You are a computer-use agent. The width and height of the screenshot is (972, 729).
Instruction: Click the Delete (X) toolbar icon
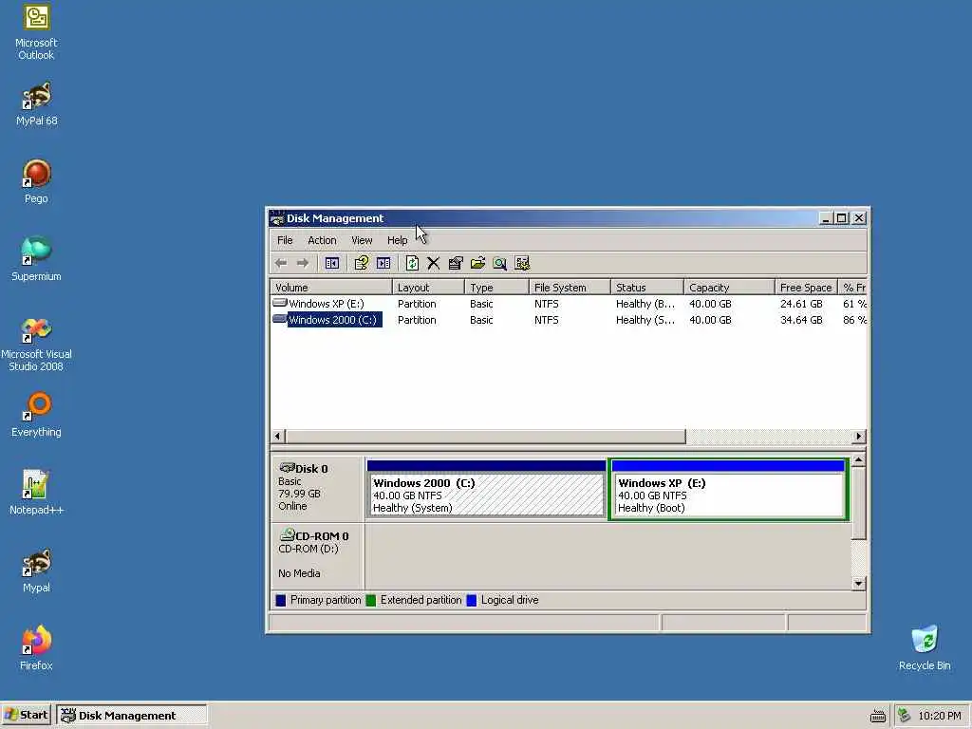tap(433, 264)
